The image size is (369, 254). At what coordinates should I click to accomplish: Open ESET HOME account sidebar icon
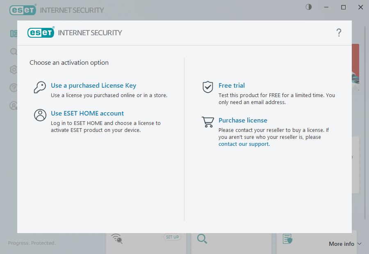click(x=14, y=106)
